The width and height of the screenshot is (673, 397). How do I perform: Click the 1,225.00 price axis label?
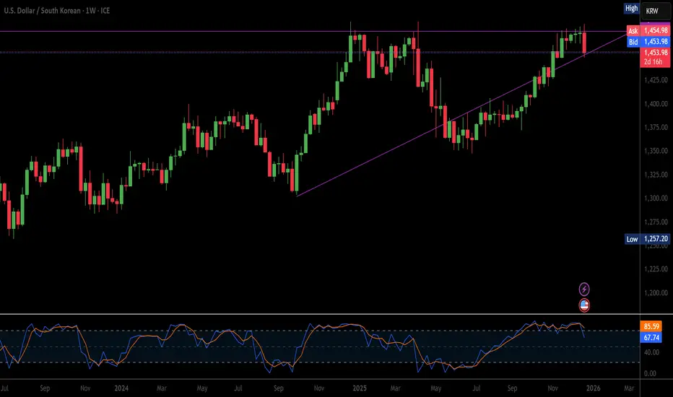656,269
